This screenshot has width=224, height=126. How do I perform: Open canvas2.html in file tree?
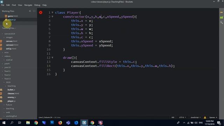tap(12, 45)
